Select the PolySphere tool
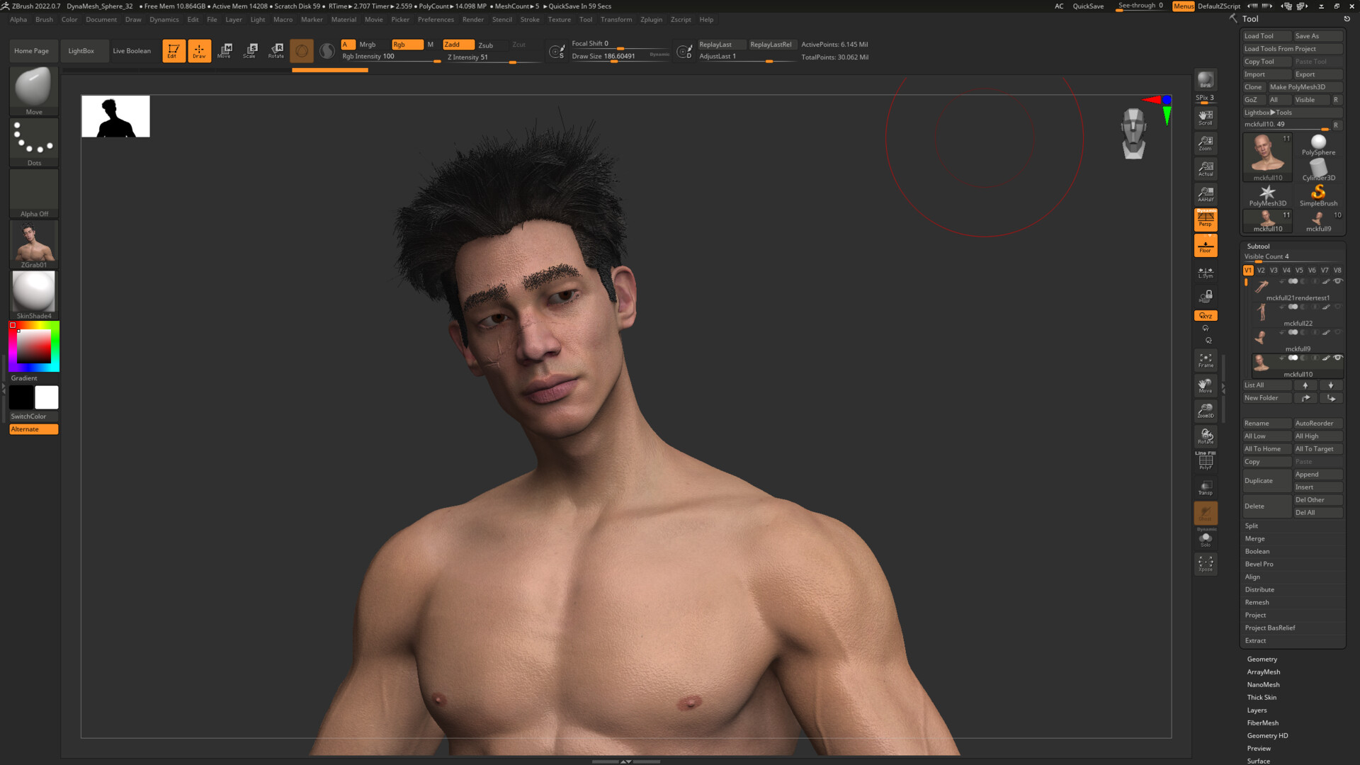 [1318, 142]
